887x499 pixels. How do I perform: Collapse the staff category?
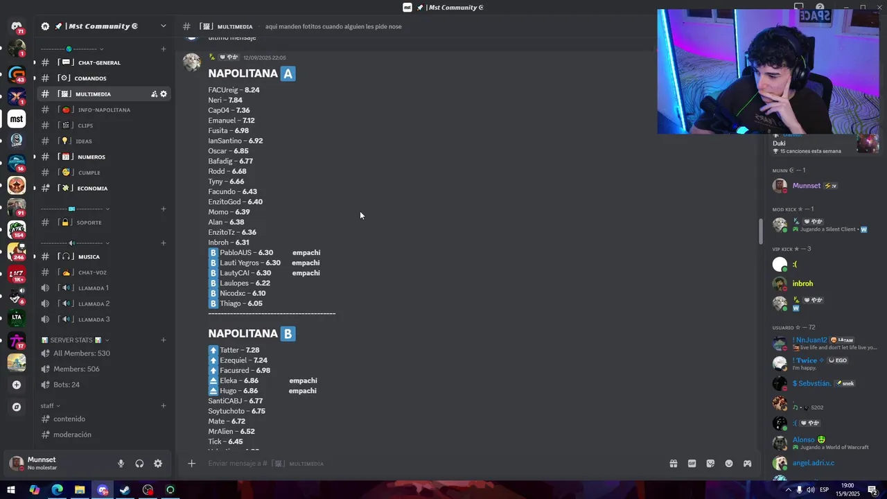point(50,406)
